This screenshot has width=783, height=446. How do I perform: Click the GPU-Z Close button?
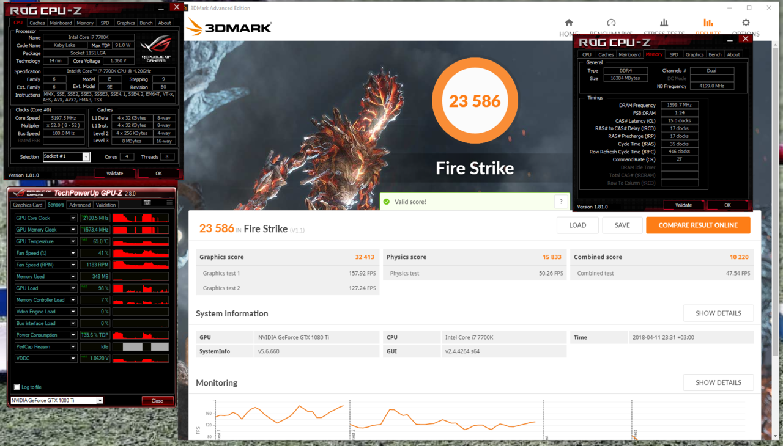click(157, 401)
